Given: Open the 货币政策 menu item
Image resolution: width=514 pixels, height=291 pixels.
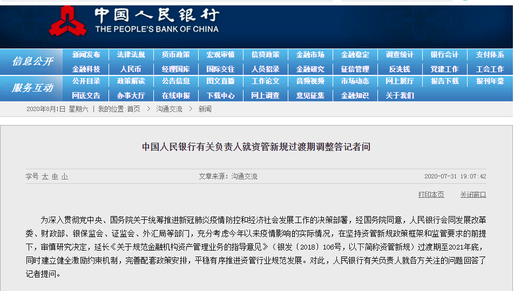Looking at the screenshot, I should (x=176, y=55).
